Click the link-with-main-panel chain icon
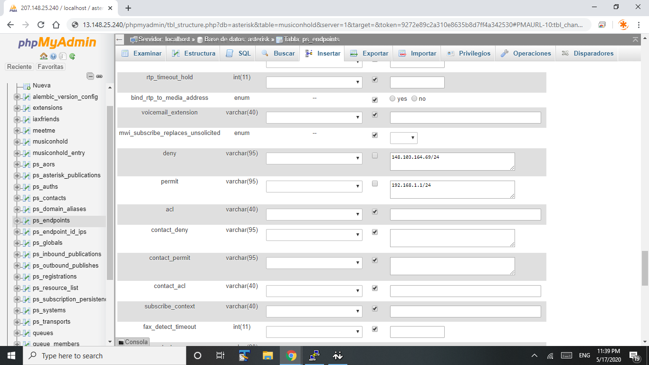649x365 pixels. (99, 76)
